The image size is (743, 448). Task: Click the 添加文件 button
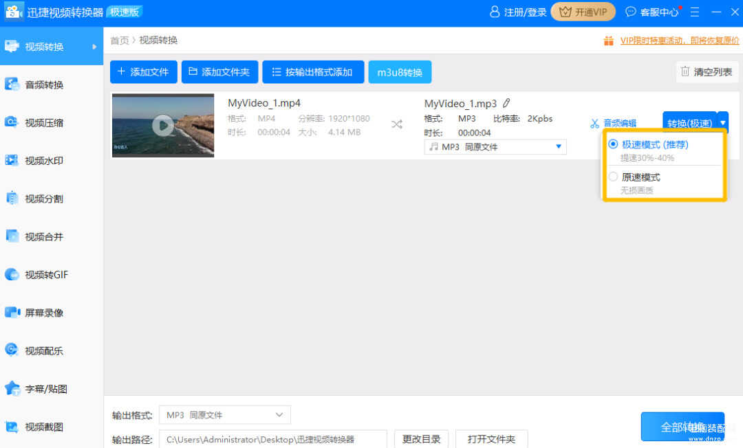tap(144, 72)
